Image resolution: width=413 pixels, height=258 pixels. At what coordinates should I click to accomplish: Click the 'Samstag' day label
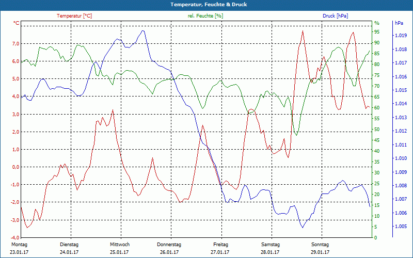pyautogui.click(x=270, y=245)
